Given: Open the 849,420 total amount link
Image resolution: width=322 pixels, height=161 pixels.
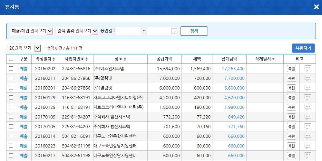Looking at the screenshot, I should pyautogui.click(x=236, y=117).
